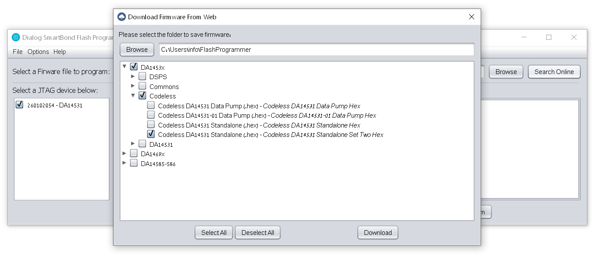Screen dimensions: 595x255
Task: Uncheck the DA1453x checkbox
Action: pyautogui.click(x=134, y=67)
